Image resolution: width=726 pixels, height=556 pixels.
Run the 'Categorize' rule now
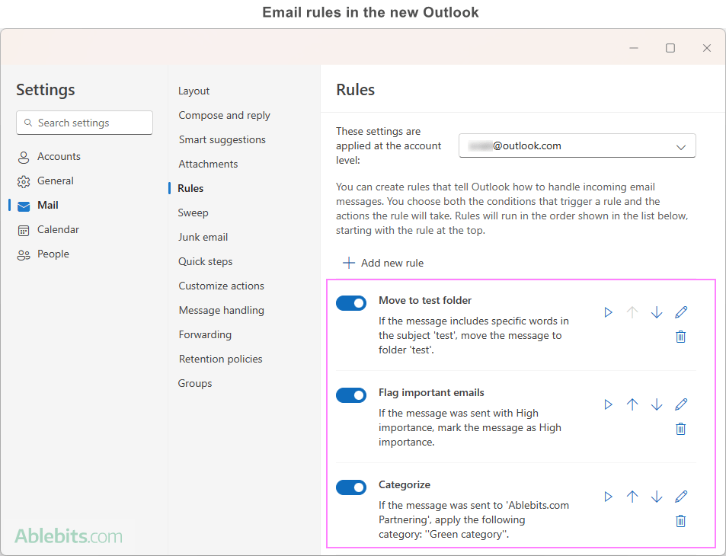coord(609,497)
